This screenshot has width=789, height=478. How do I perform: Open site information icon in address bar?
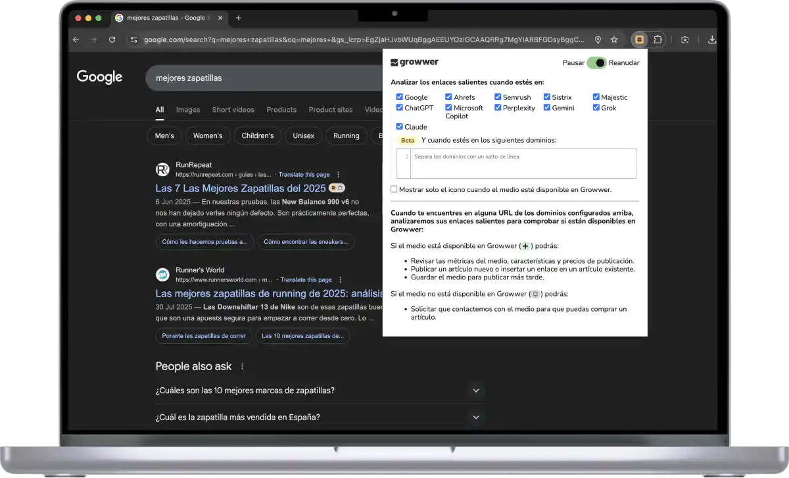[x=133, y=39]
